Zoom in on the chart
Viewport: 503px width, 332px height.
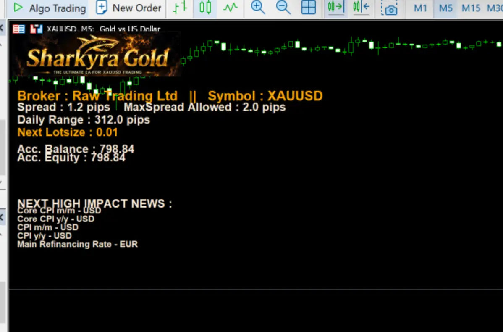point(258,8)
